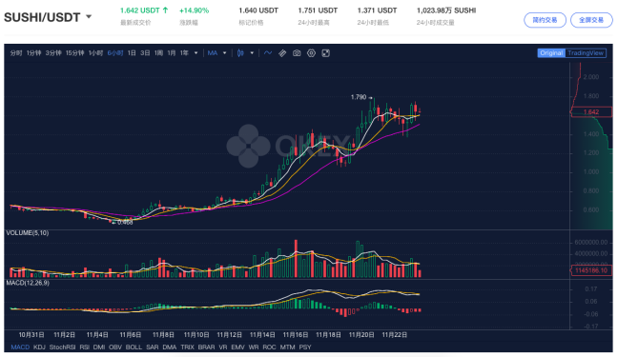Viewport: 618px width, 357px height.
Task: Select the line drawing tool icon
Action: pyautogui.click(x=268, y=52)
